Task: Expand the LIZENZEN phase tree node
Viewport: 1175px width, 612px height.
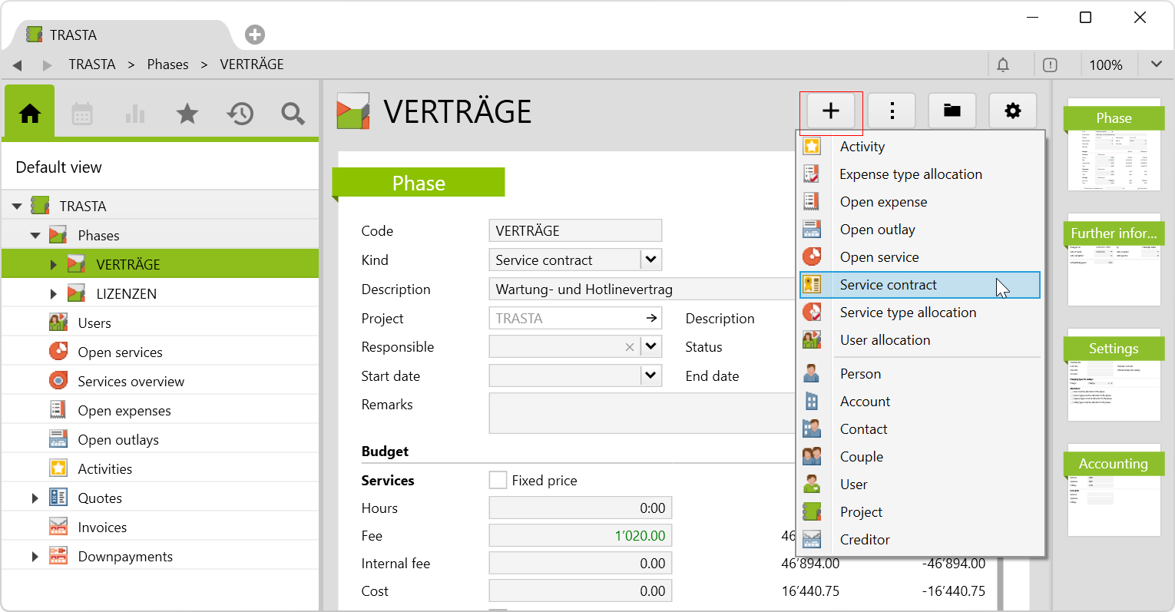Action: click(53, 294)
